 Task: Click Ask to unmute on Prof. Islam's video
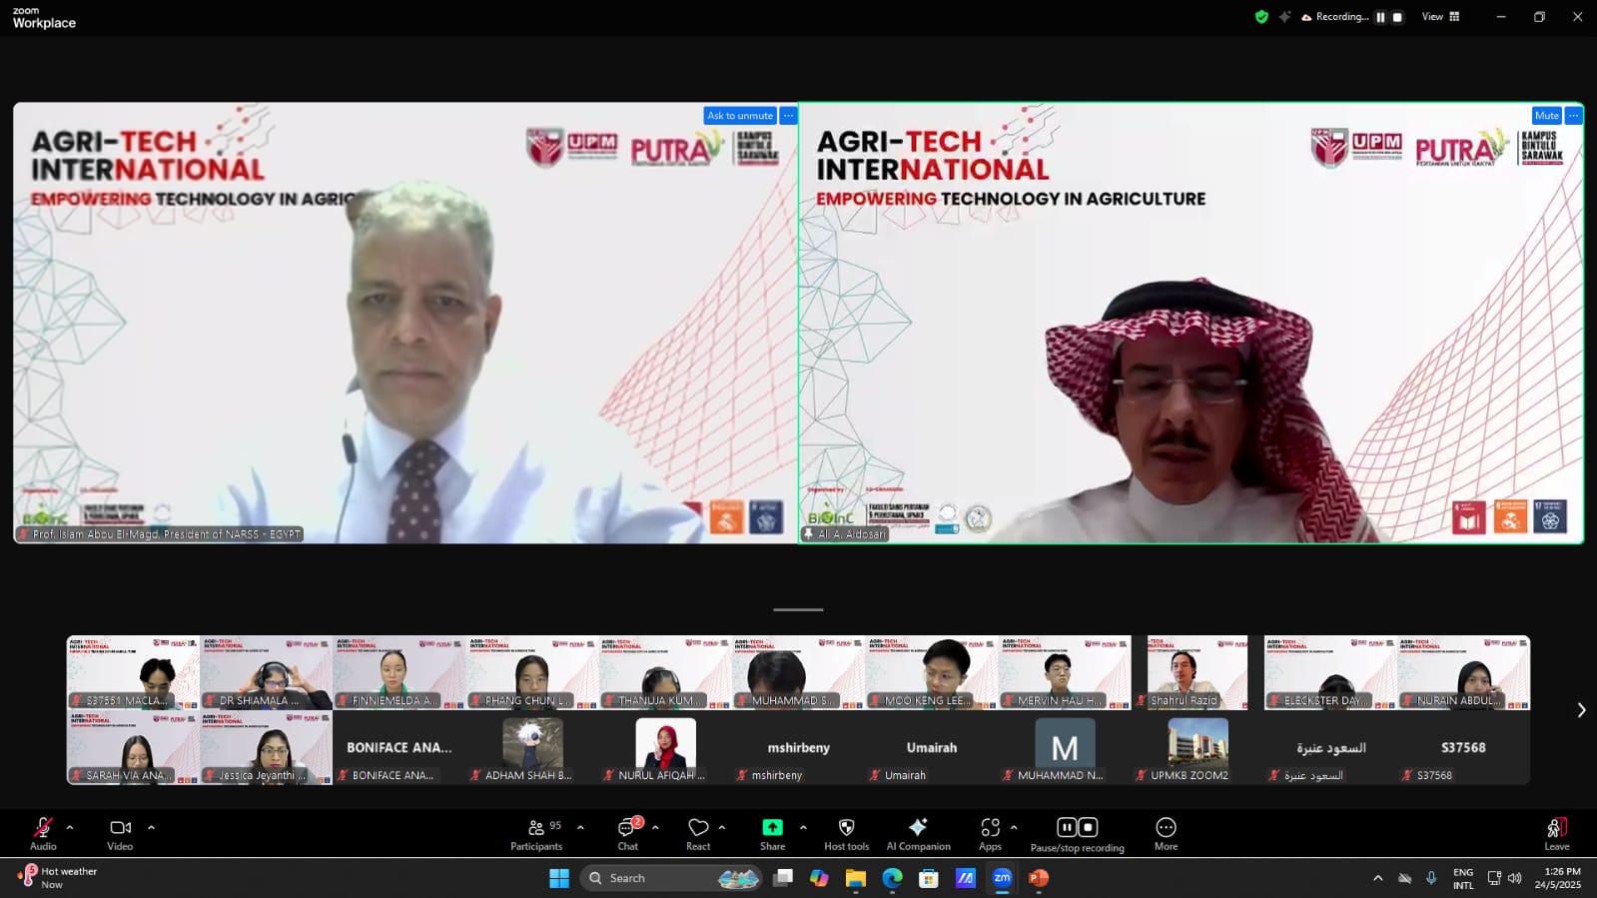[x=740, y=116]
